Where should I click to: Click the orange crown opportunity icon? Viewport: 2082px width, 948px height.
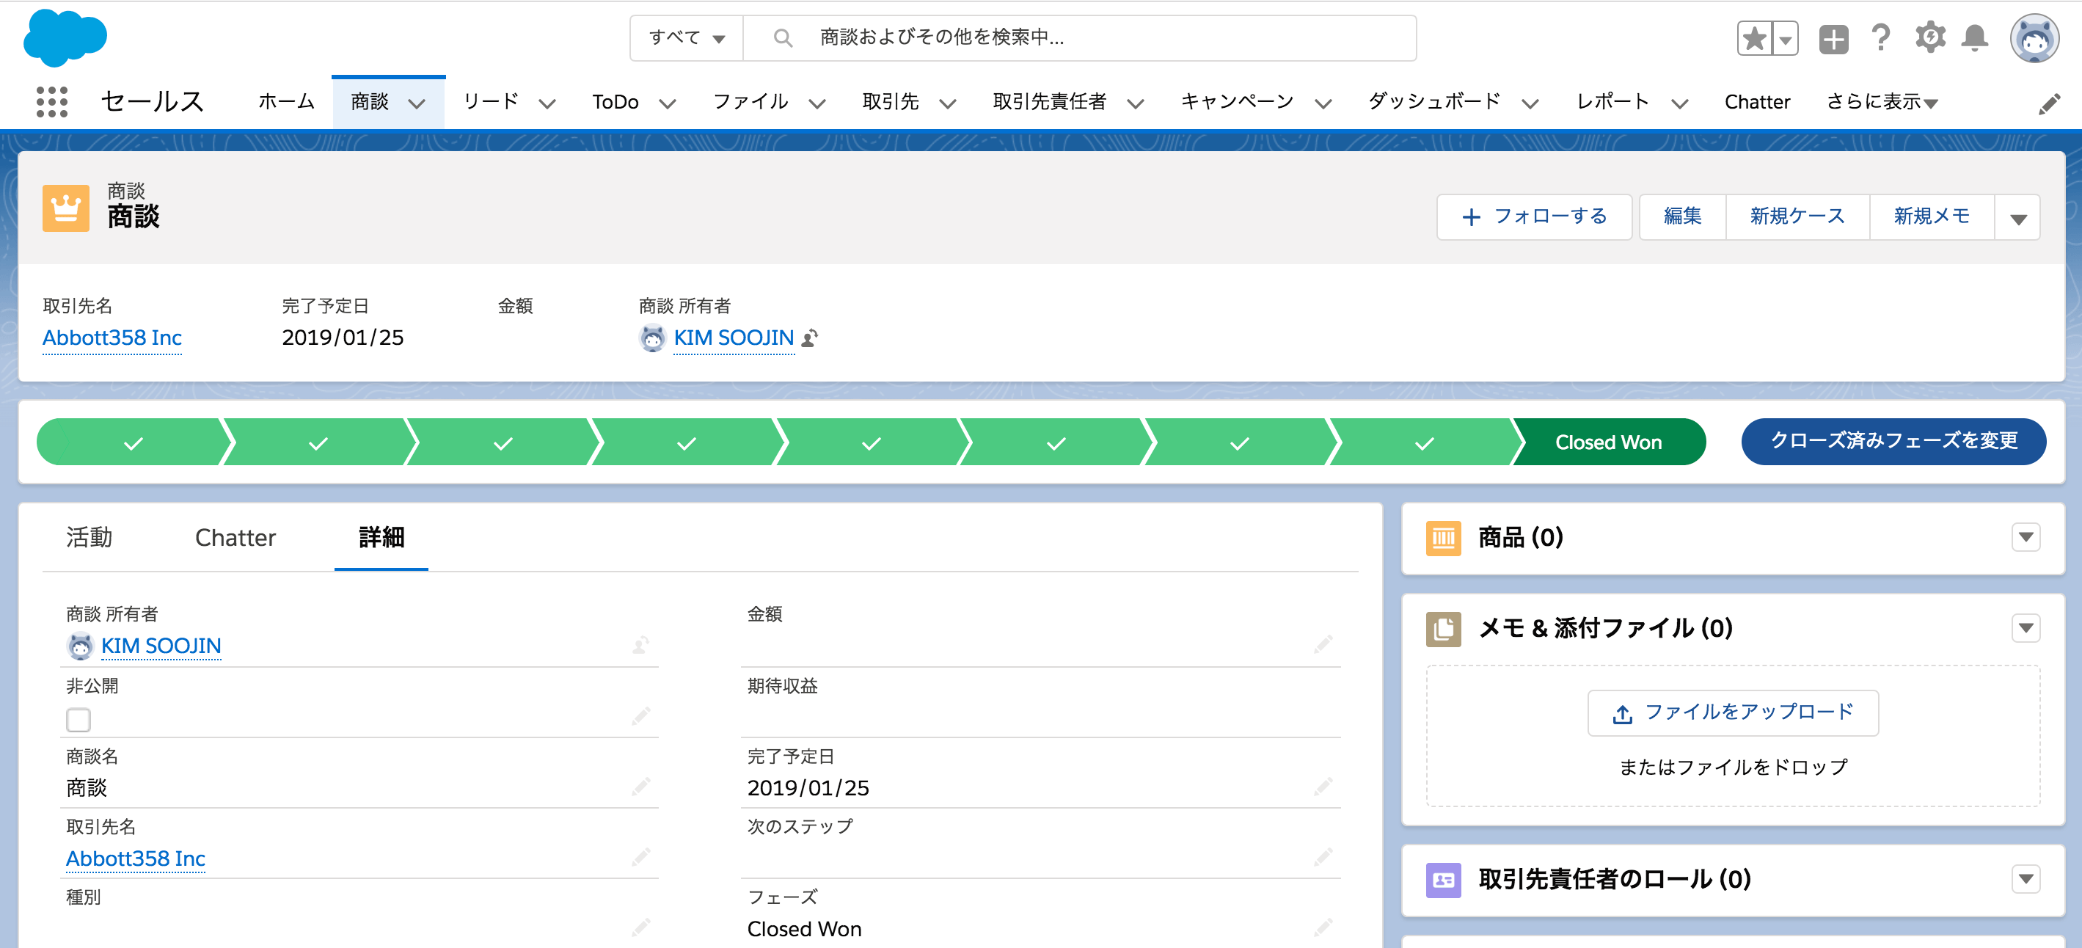(x=65, y=208)
